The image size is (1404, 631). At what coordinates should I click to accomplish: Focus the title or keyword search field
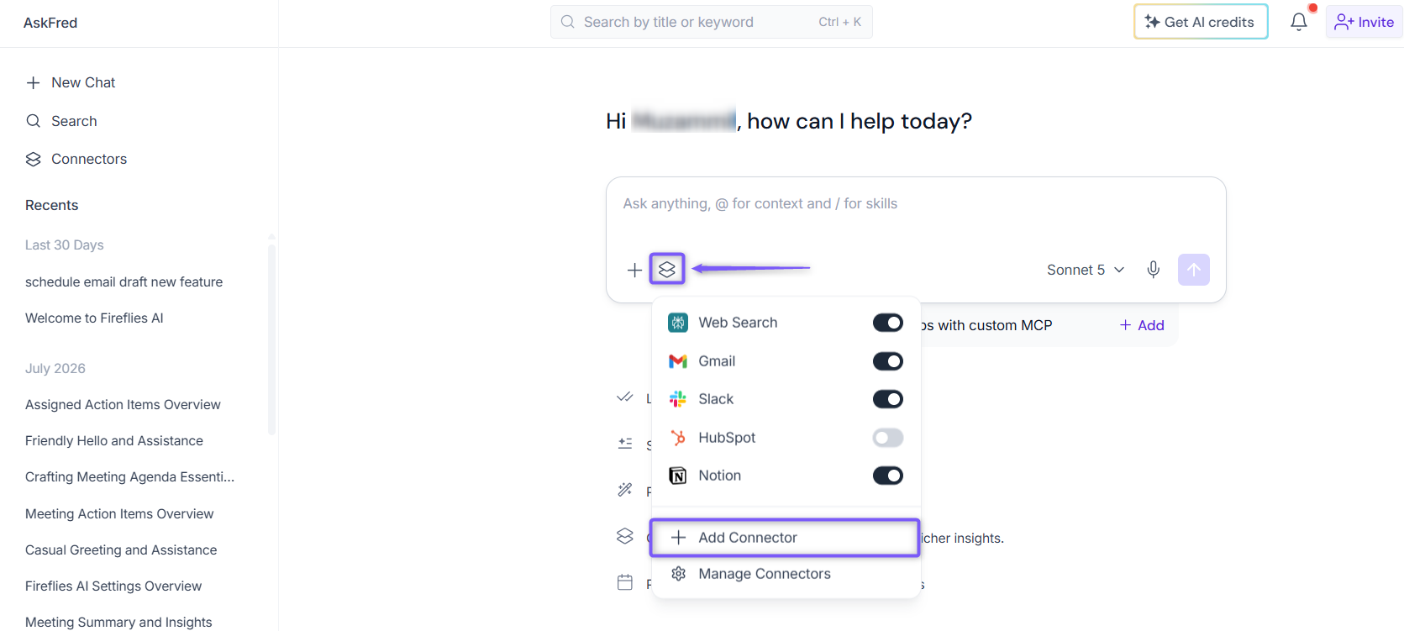[x=712, y=22]
